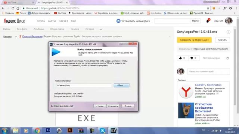Click the share link field with yadi.sk URL

[211, 49]
